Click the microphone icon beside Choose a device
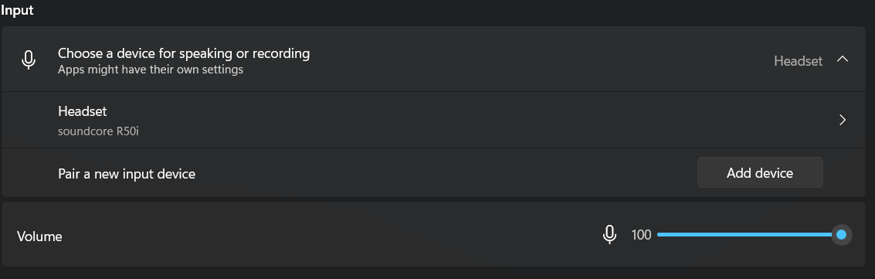 pyautogui.click(x=29, y=60)
